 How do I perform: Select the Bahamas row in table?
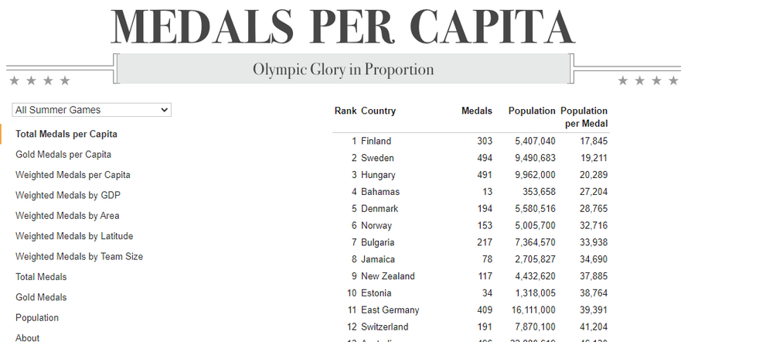471,192
